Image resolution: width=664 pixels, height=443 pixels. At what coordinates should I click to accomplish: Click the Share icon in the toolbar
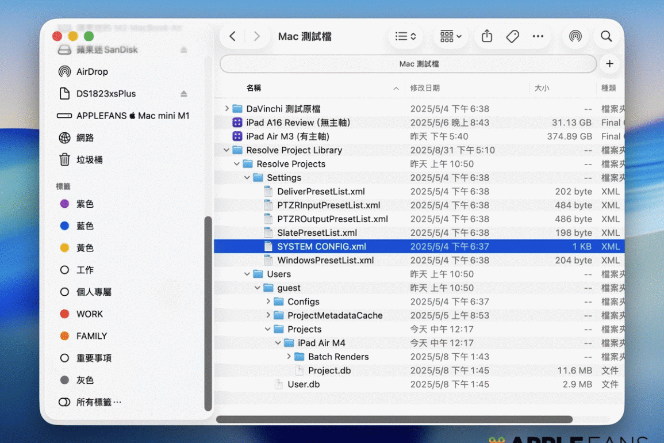[487, 36]
